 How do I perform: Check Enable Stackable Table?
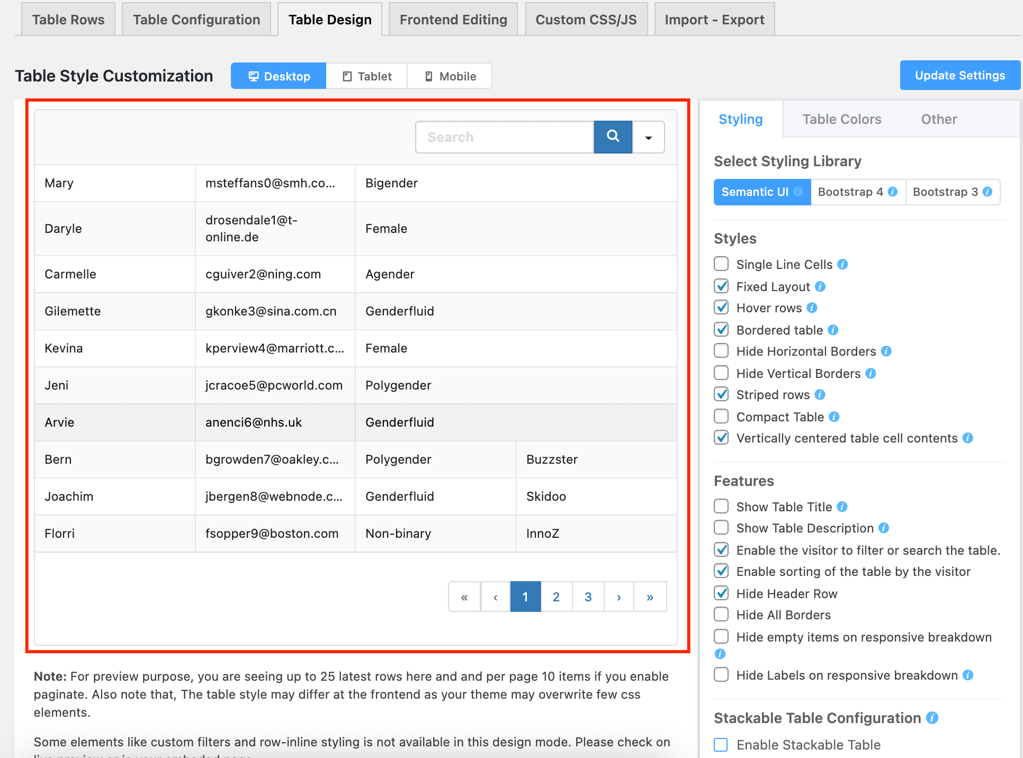(x=721, y=745)
